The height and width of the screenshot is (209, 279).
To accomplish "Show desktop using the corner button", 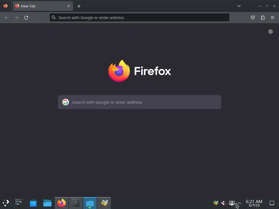I will point(272,203).
